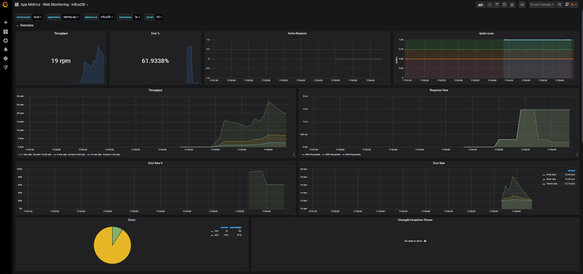Sort Errors legend by 'percentage' header
The width and height of the screenshot is (583, 274).
(236, 228)
